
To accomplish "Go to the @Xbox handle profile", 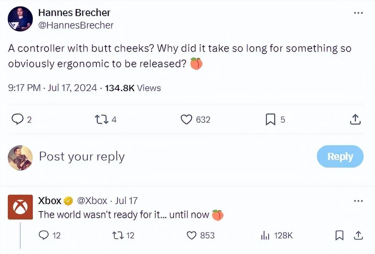I will coord(92,201).
